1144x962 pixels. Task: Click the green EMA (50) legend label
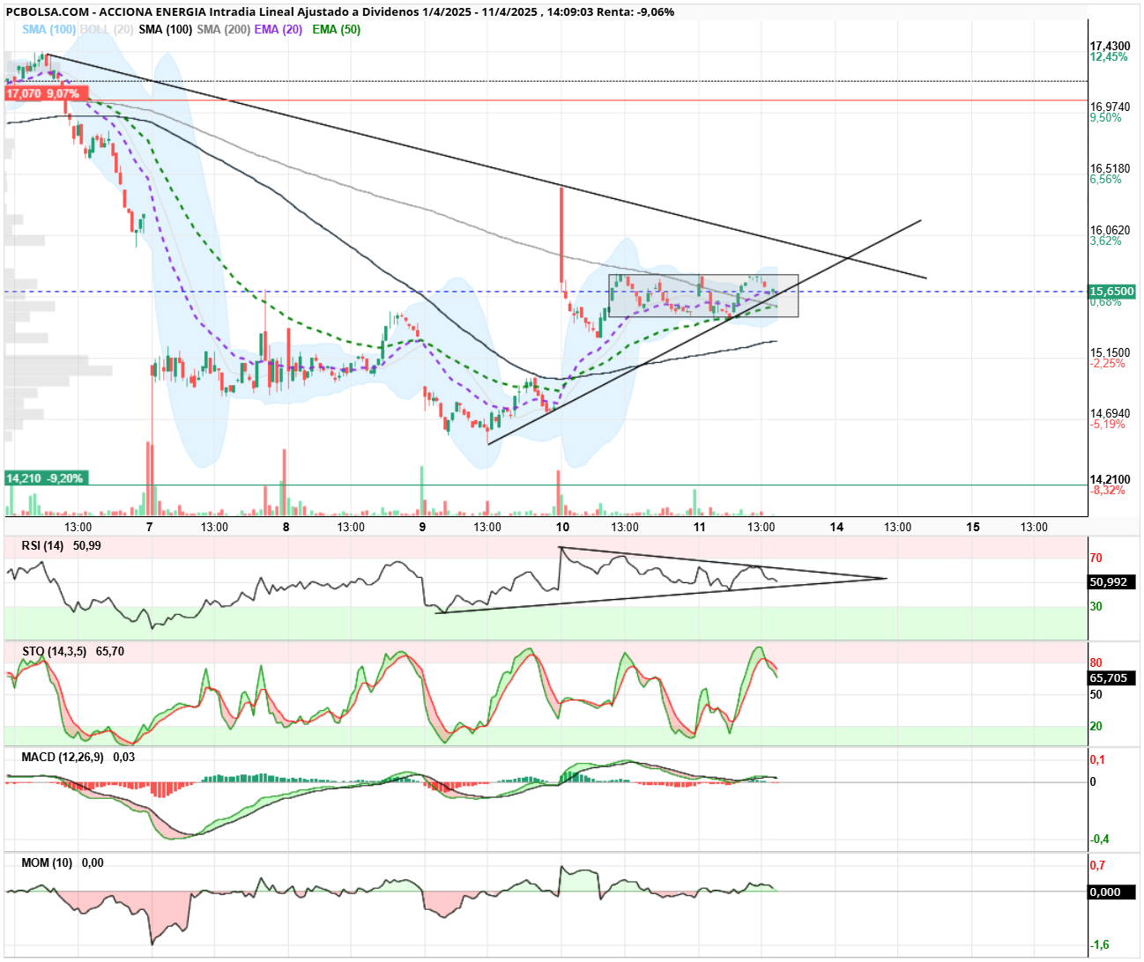337,29
